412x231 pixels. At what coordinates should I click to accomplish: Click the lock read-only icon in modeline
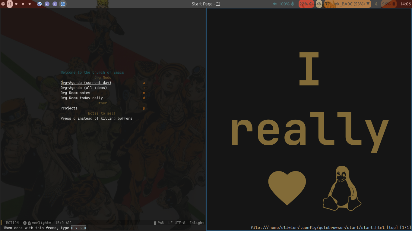pos(29,223)
